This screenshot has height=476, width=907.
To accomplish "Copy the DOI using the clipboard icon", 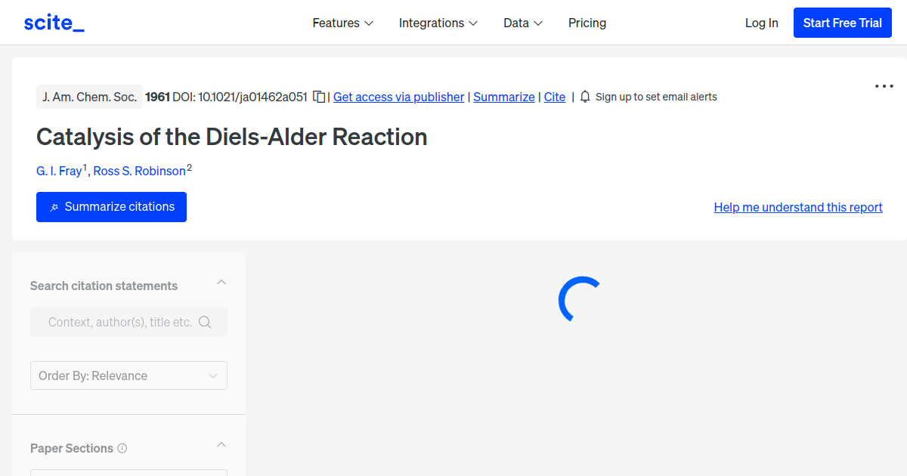I will tap(319, 97).
